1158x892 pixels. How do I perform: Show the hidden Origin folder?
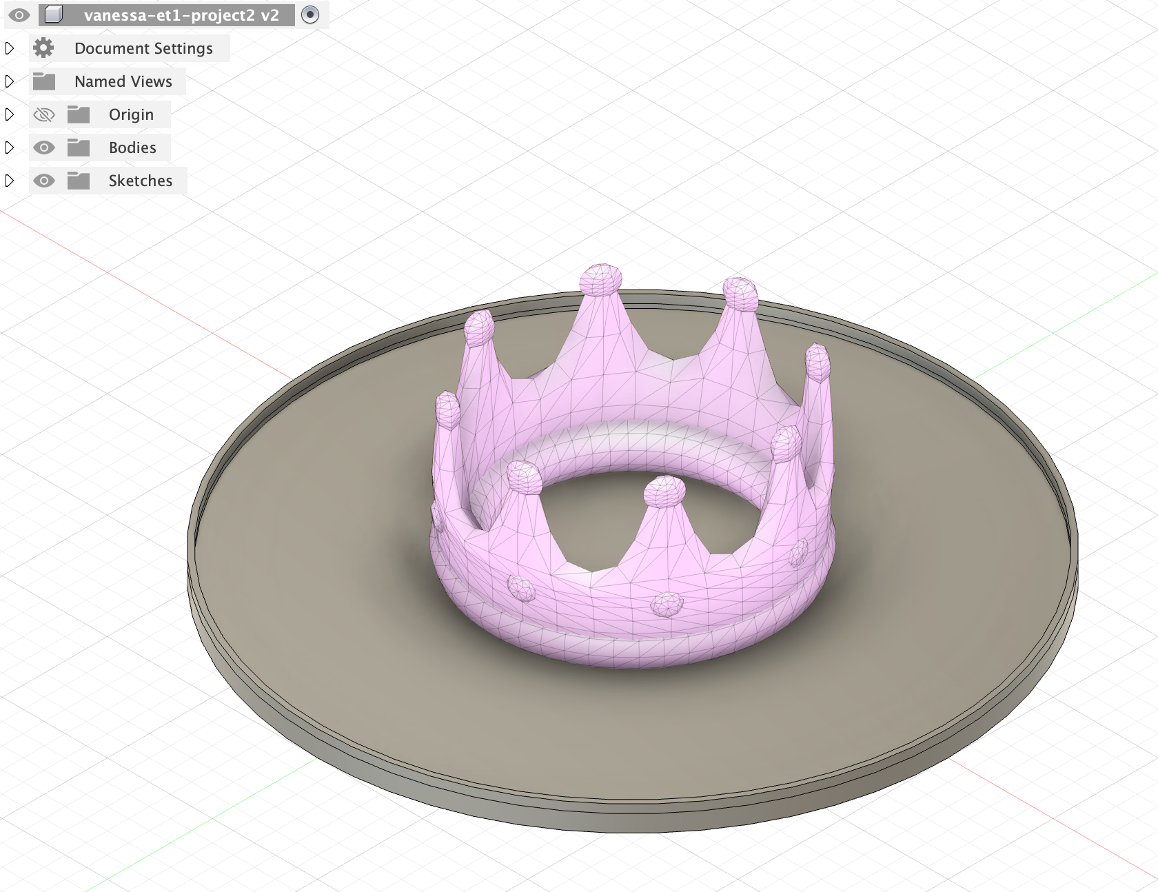(44, 114)
